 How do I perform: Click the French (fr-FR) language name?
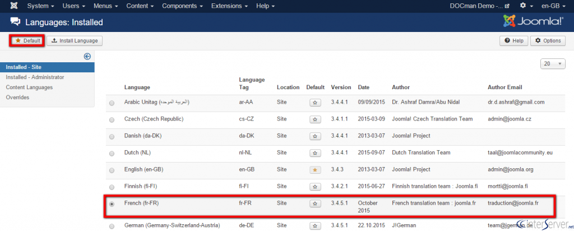(x=141, y=202)
